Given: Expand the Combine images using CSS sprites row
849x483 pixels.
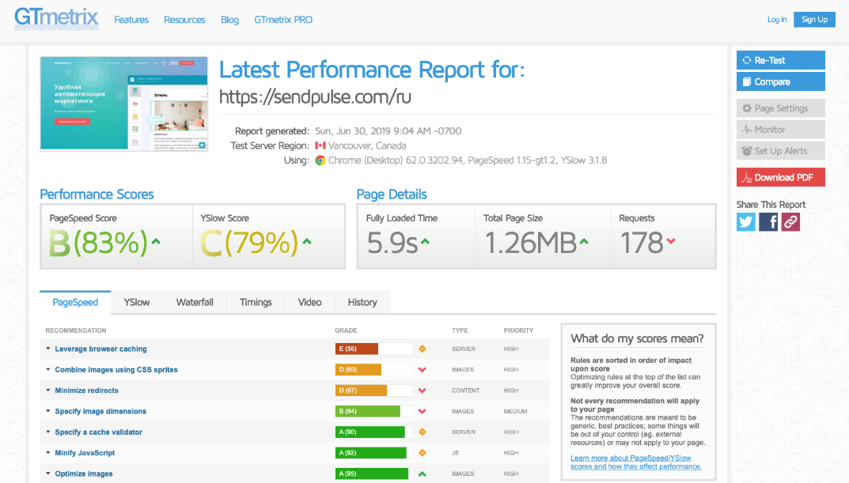Looking at the screenshot, I should pyautogui.click(x=116, y=370).
